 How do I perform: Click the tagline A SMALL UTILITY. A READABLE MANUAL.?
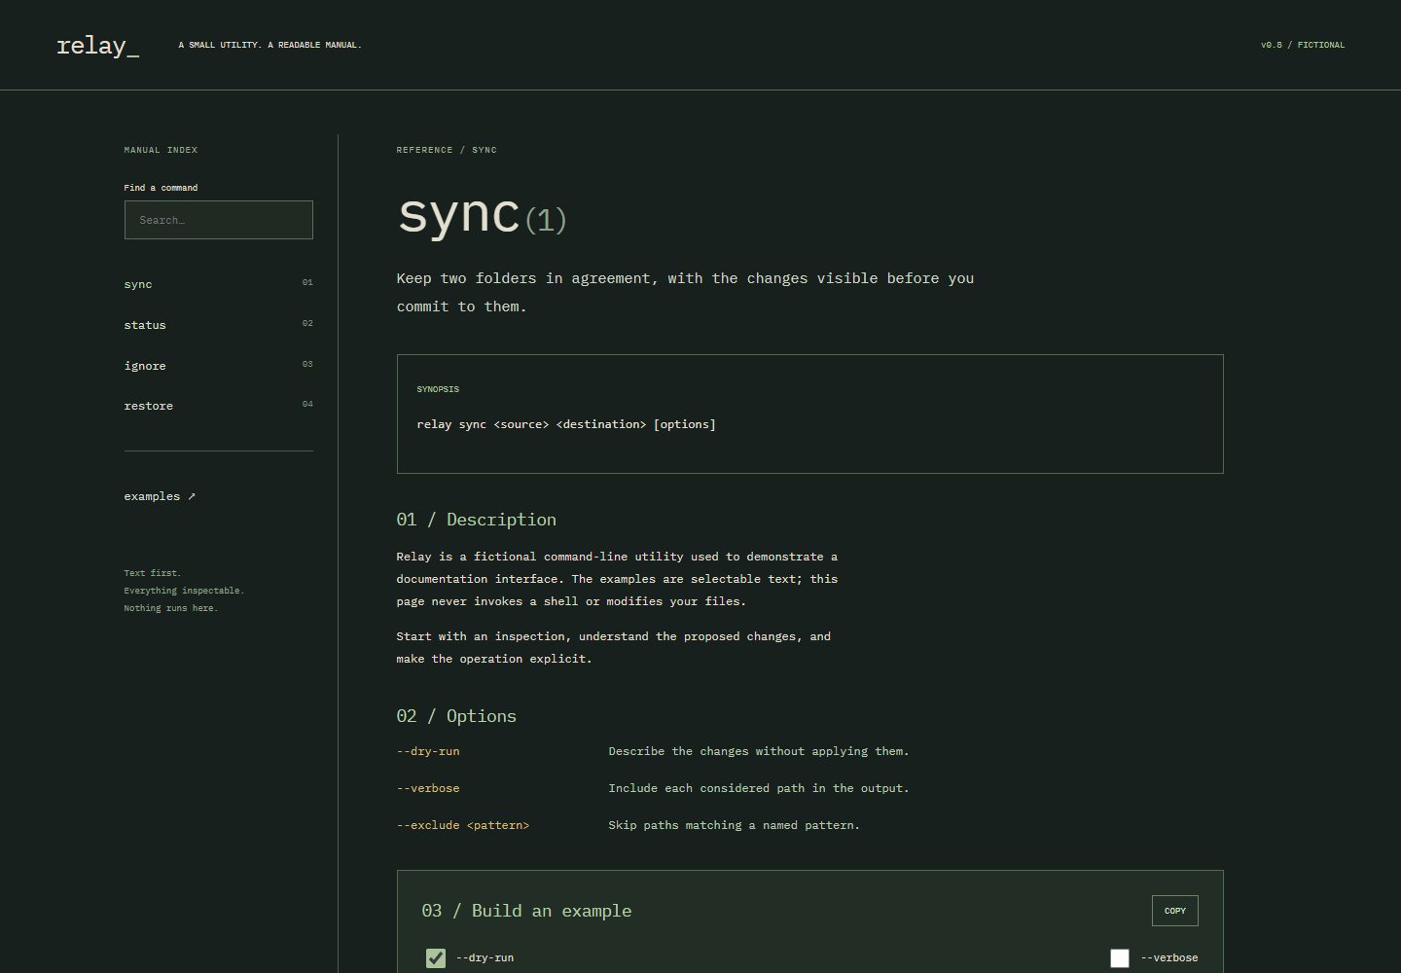tap(269, 45)
